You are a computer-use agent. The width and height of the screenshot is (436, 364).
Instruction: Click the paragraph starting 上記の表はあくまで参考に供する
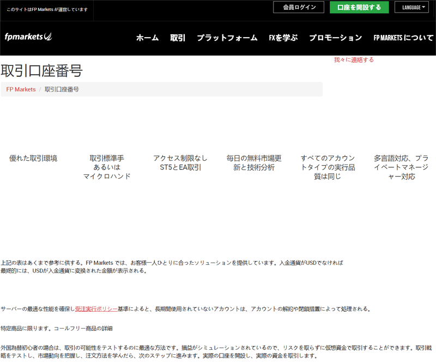tap(172, 266)
